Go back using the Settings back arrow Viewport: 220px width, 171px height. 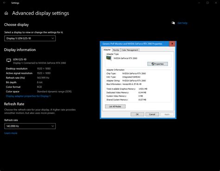coord(4,3)
